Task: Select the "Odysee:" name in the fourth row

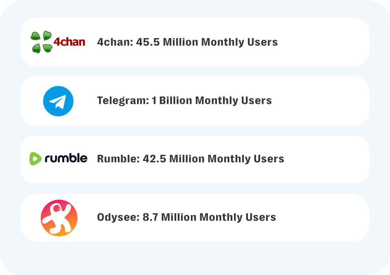Action: (x=118, y=217)
